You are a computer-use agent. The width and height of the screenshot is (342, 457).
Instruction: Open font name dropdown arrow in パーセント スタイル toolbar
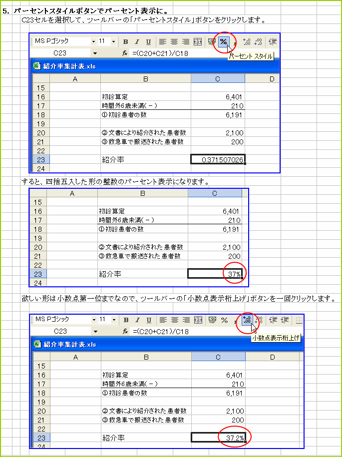pos(93,42)
